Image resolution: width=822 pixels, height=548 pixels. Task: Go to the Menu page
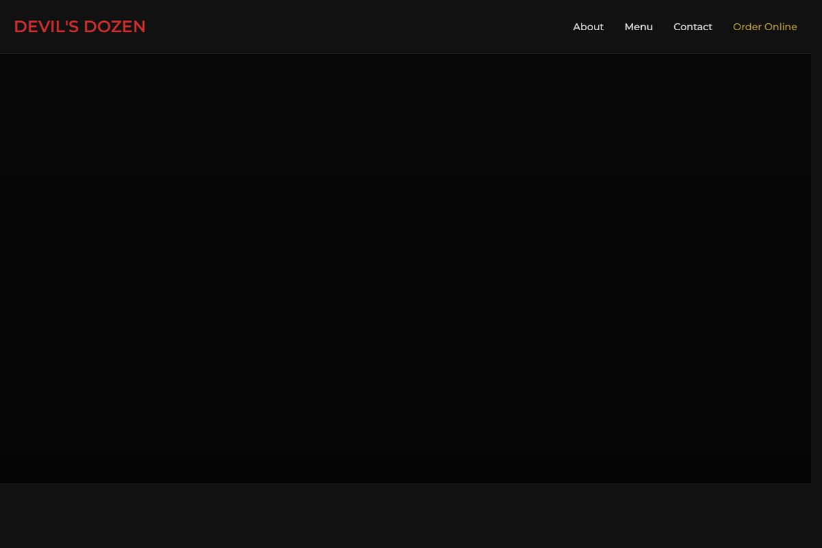[638, 27]
